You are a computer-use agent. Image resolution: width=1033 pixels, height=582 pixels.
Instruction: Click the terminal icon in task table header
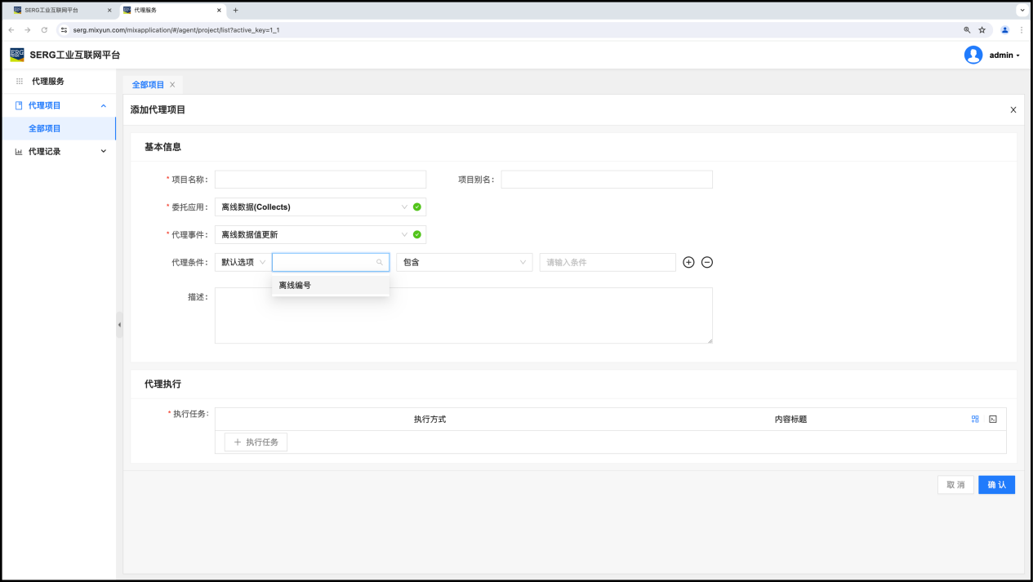click(993, 419)
